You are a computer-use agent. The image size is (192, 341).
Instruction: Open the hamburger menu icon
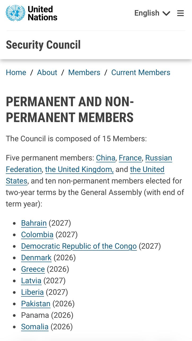(x=180, y=13)
